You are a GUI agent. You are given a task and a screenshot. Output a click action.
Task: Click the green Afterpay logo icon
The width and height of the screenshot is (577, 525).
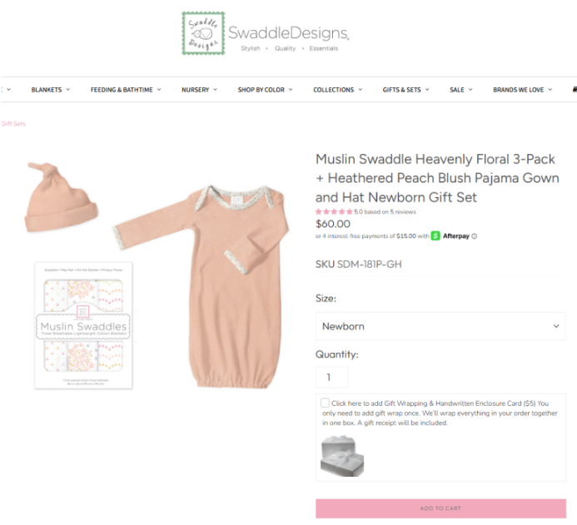coord(435,235)
